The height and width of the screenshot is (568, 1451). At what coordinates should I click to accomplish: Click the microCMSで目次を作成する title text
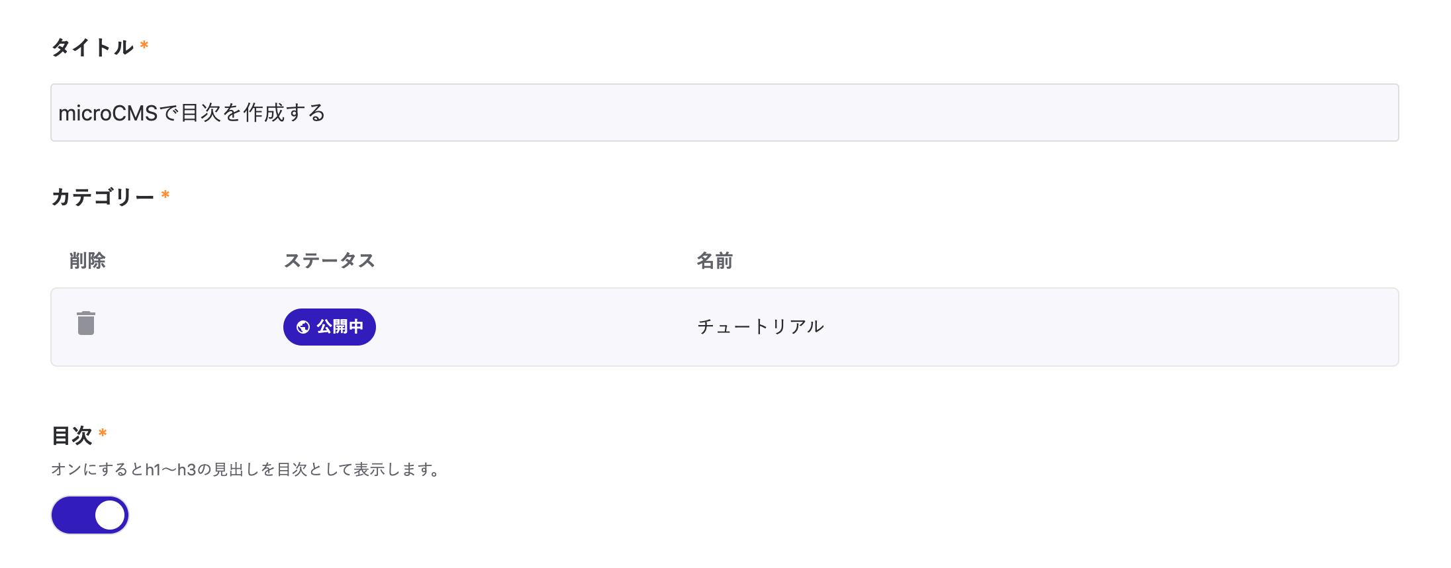pos(192,113)
